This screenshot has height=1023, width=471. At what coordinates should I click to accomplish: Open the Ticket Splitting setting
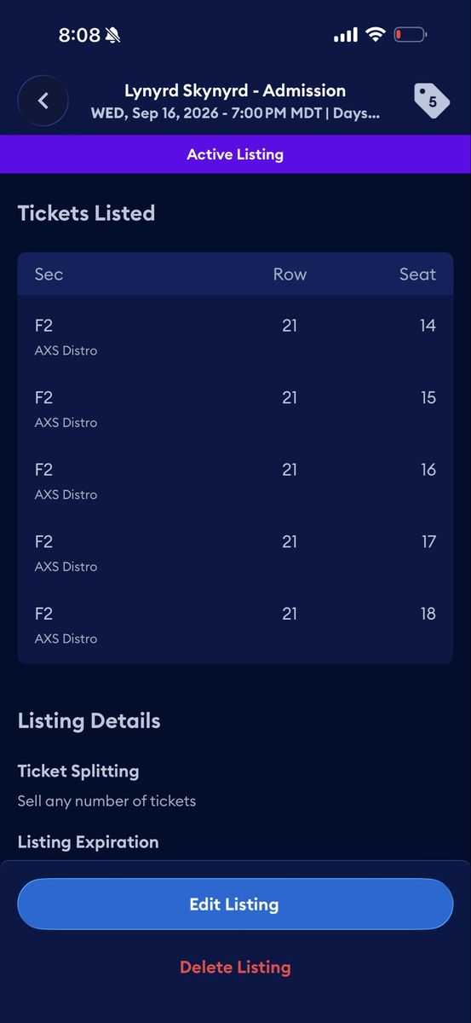point(107,785)
